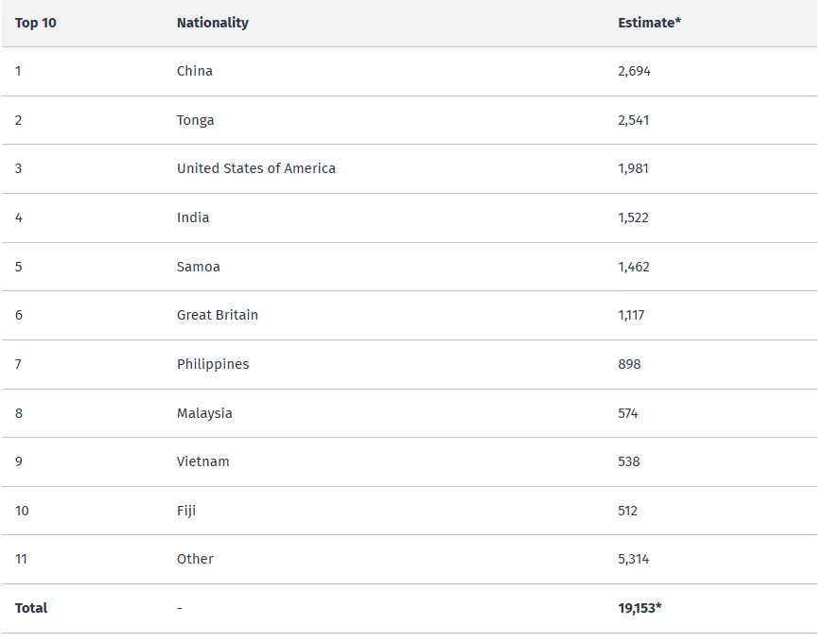Select the Tonga nationality cell

pyautogui.click(x=195, y=120)
